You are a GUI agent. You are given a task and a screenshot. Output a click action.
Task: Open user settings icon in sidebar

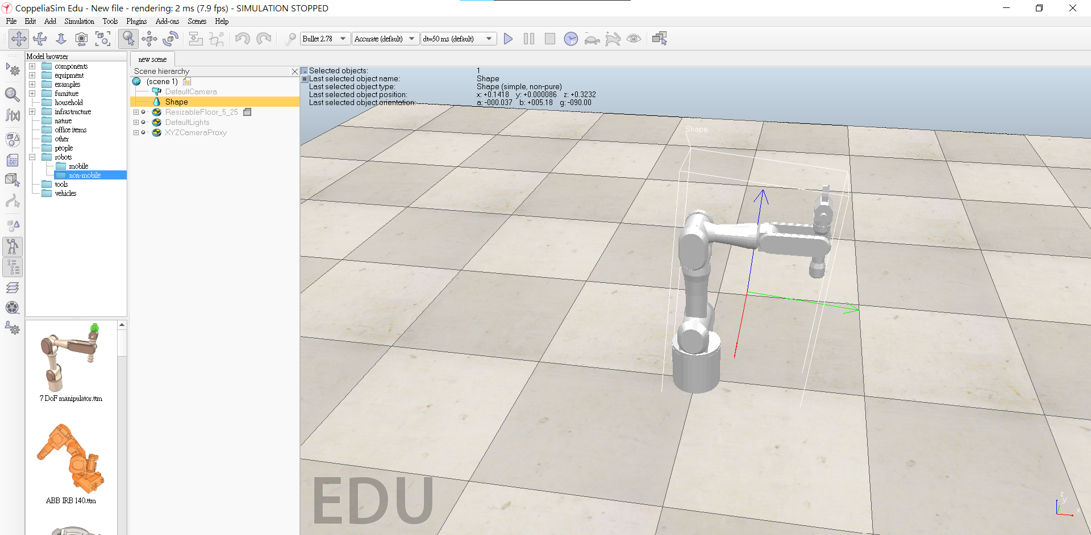[13, 328]
